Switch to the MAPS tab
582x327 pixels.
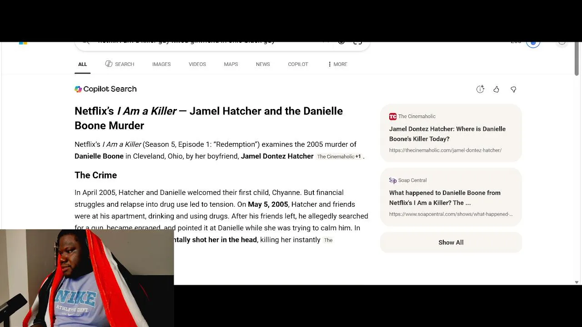pyautogui.click(x=231, y=64)
